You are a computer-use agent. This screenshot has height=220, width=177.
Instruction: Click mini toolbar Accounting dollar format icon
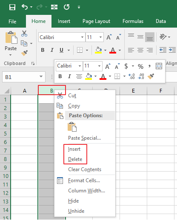(x=126, y=66)
